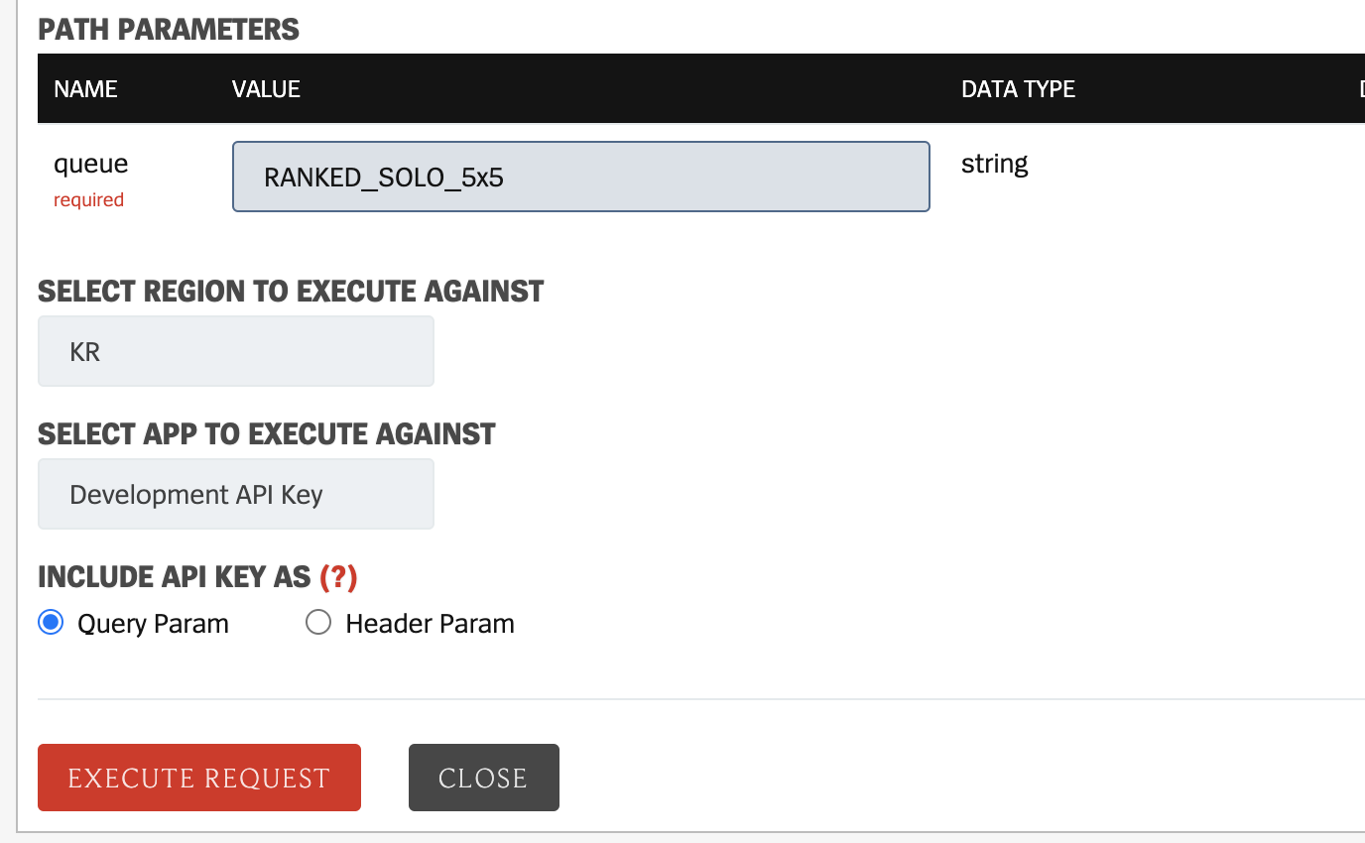The height and width of the screenshot is (843, 1365).
Task: Click the gray Close button
Action: (x=483, y=778)
